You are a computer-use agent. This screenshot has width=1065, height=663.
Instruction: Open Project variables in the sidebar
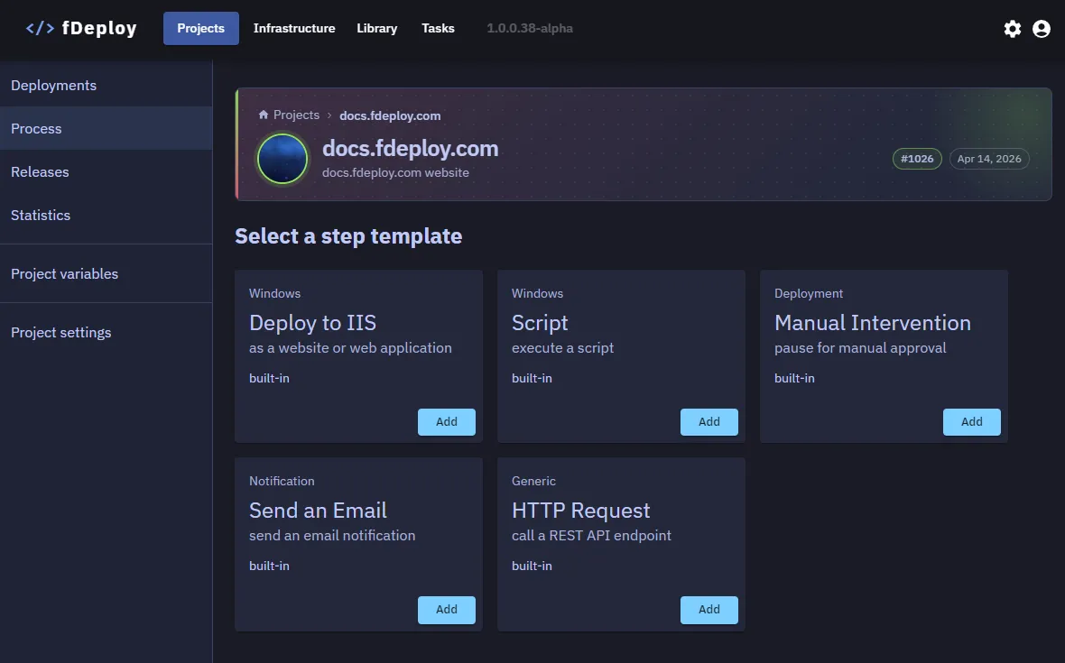click(x=106, y=273)
